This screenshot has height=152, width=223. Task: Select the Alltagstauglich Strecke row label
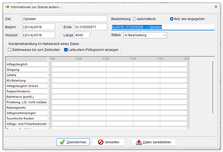(x=26, y=86)
